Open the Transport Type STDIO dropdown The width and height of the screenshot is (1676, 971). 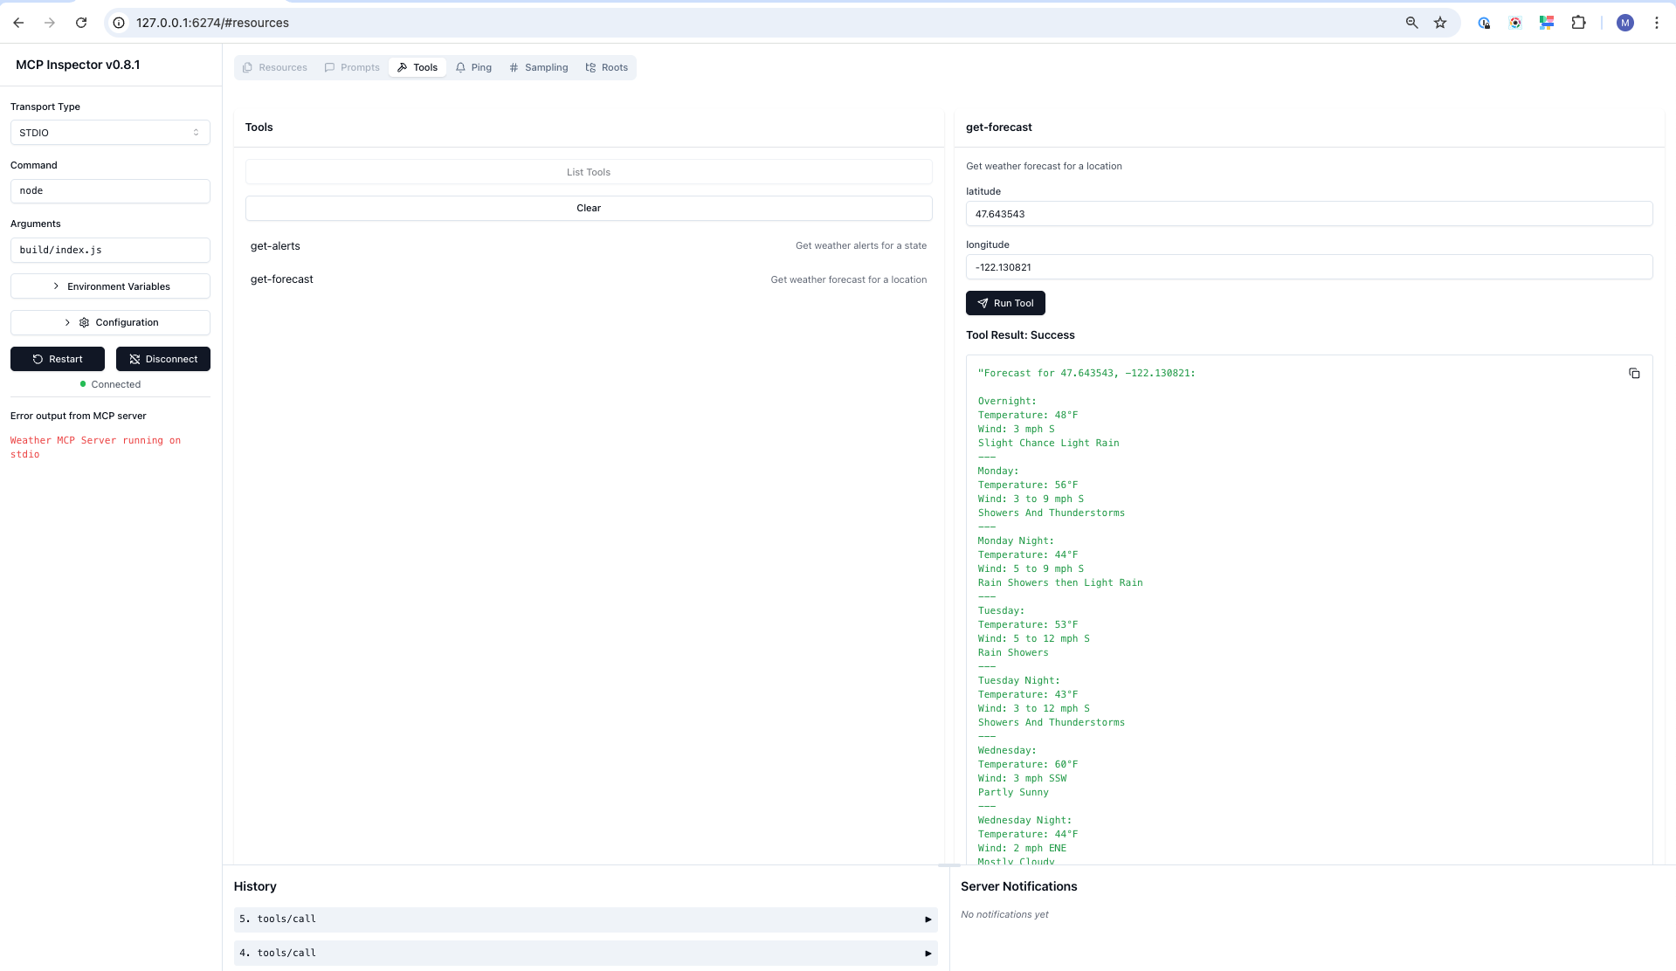pyautogui.click(x=110, y=133)
